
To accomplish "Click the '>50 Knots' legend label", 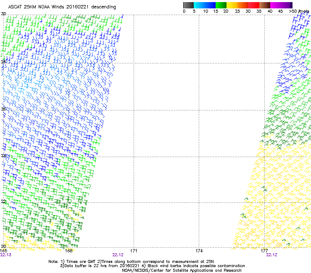I will pos(299,11).
